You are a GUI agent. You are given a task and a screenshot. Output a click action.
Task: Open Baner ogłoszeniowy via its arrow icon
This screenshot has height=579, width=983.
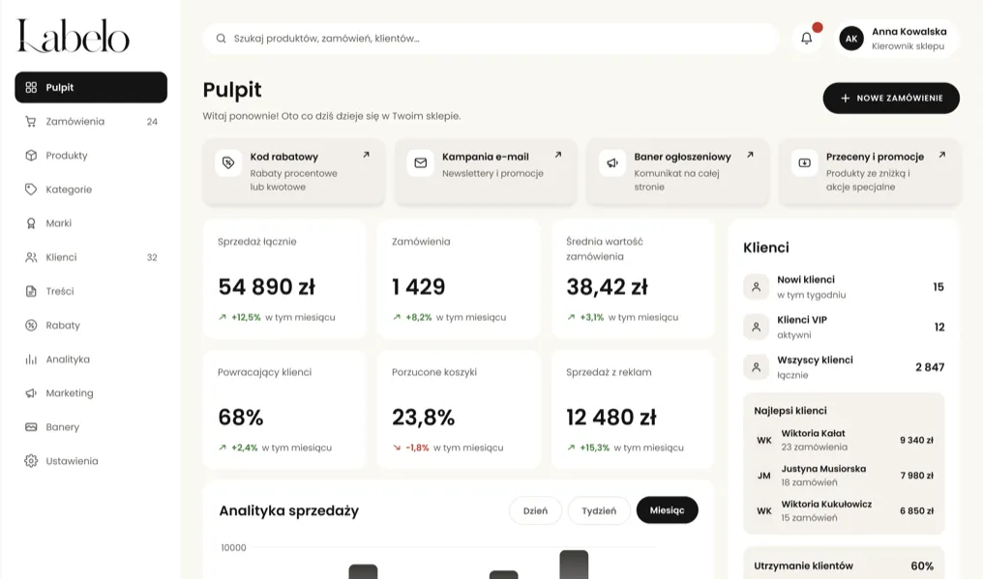coord(750,155)
